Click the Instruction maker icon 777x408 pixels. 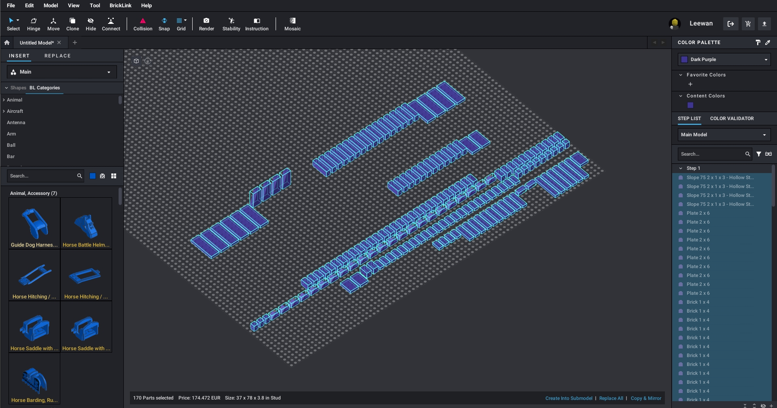(257, 24)
